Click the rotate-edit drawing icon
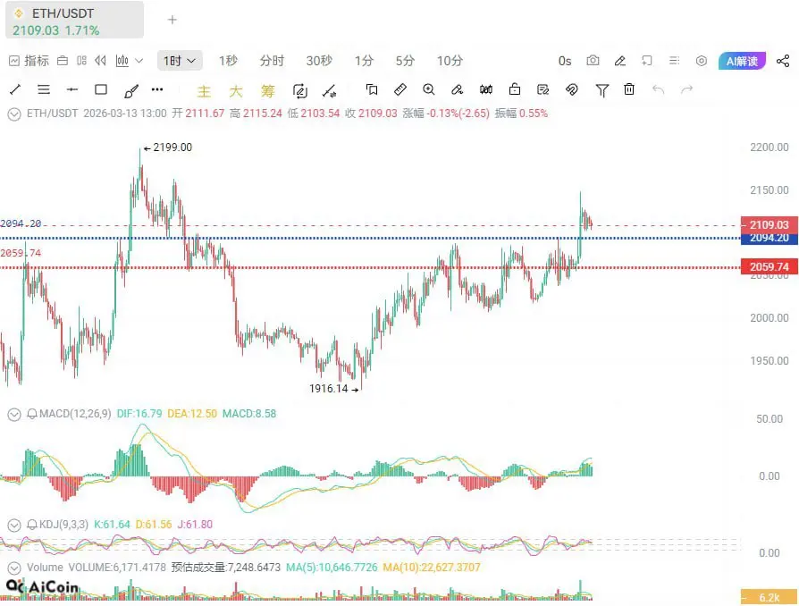Viewport: 799px width, 606px height. point(300,91)
